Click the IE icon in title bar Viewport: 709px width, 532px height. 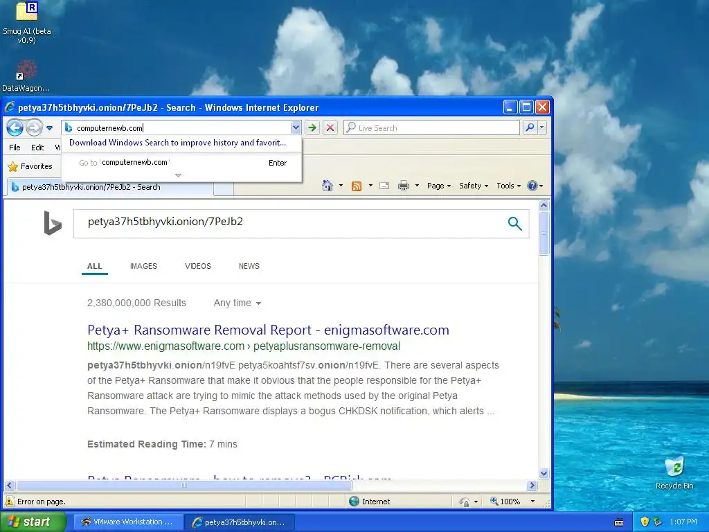point(10,107)
